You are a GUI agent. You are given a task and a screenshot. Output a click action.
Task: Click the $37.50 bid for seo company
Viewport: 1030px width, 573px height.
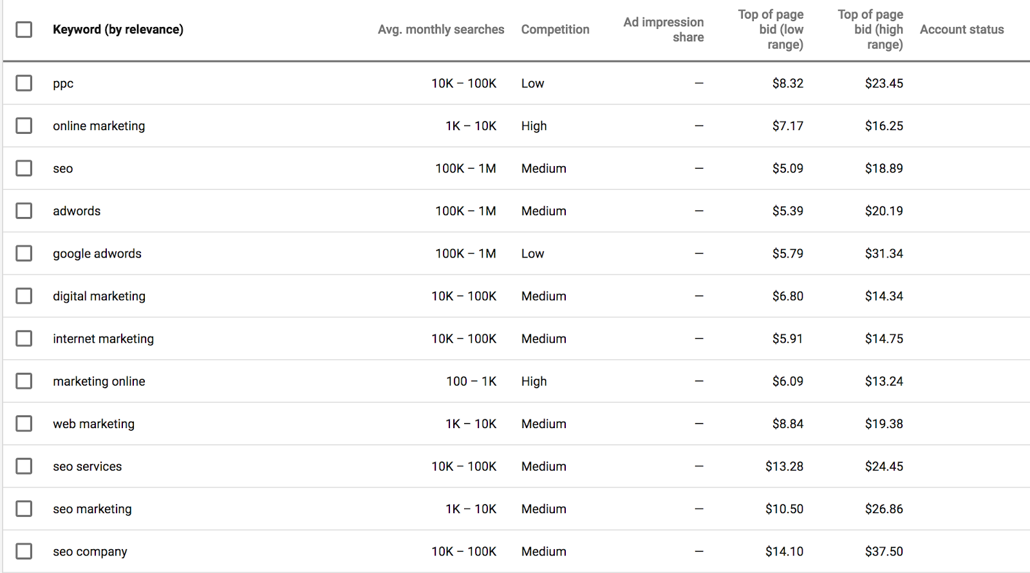click(884, 551)
